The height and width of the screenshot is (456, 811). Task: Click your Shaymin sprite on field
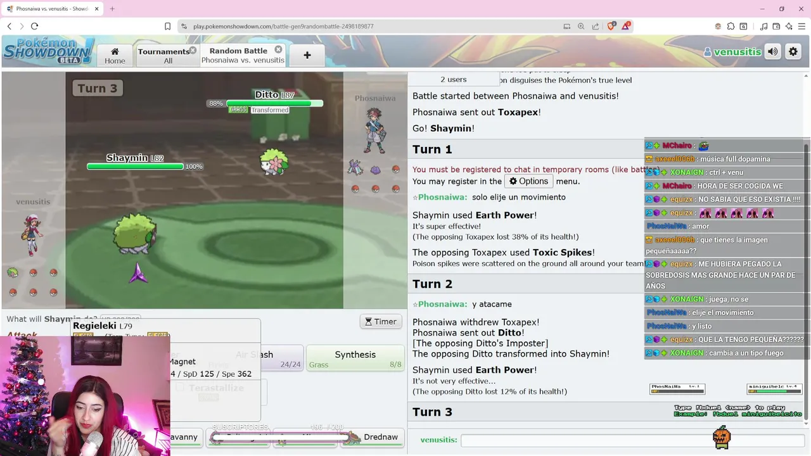coord(134,232)
